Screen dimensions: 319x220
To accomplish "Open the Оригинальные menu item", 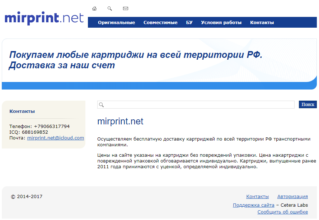I will [x=116, y=22].
